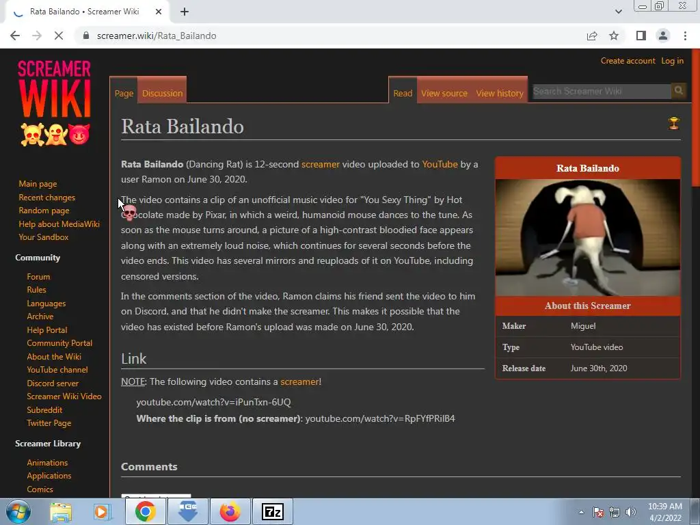Open the Archive sidebar link
700x525 pixels.
(40, 317)
